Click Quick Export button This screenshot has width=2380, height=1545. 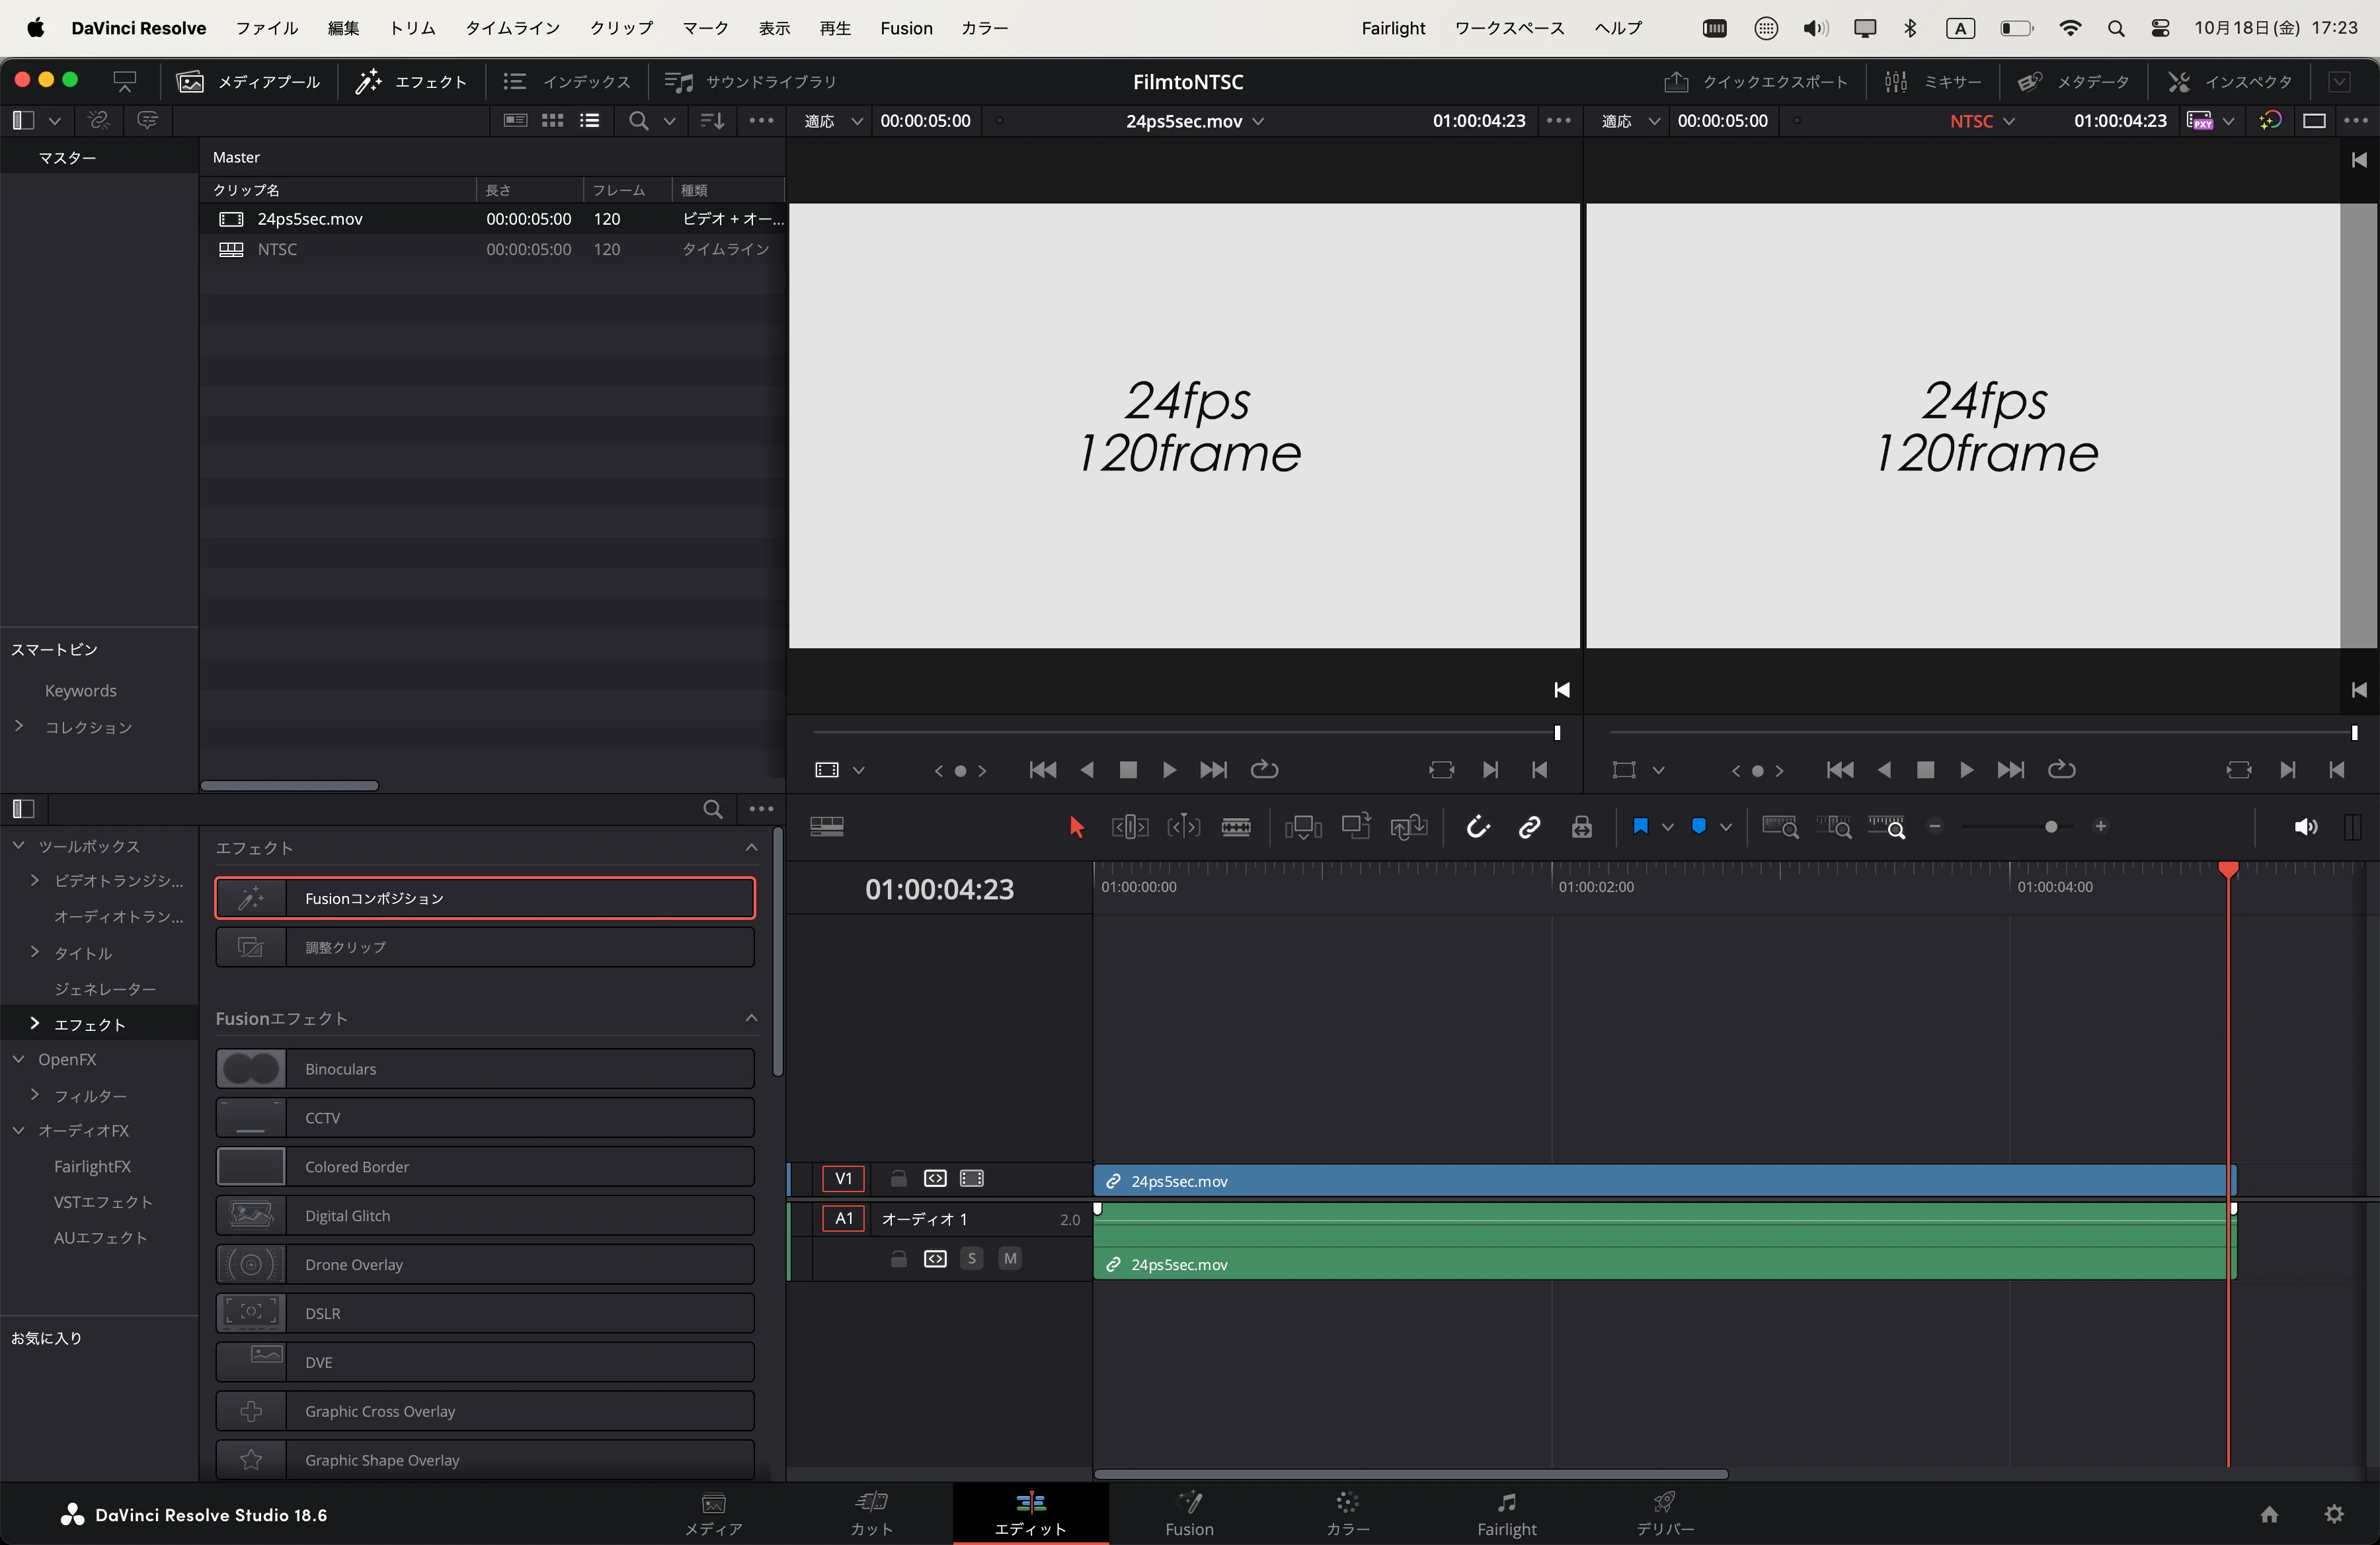click(1756, 82)
